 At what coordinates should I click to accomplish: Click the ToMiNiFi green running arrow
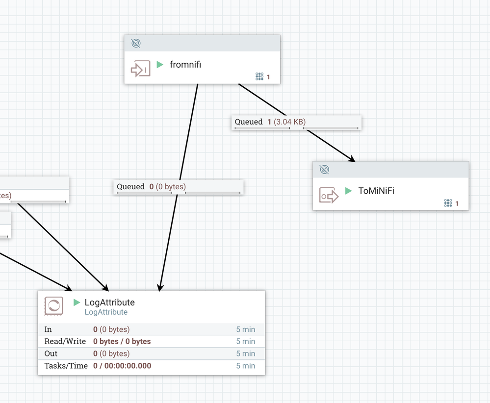pyautogui.click(x=348, y=191)
